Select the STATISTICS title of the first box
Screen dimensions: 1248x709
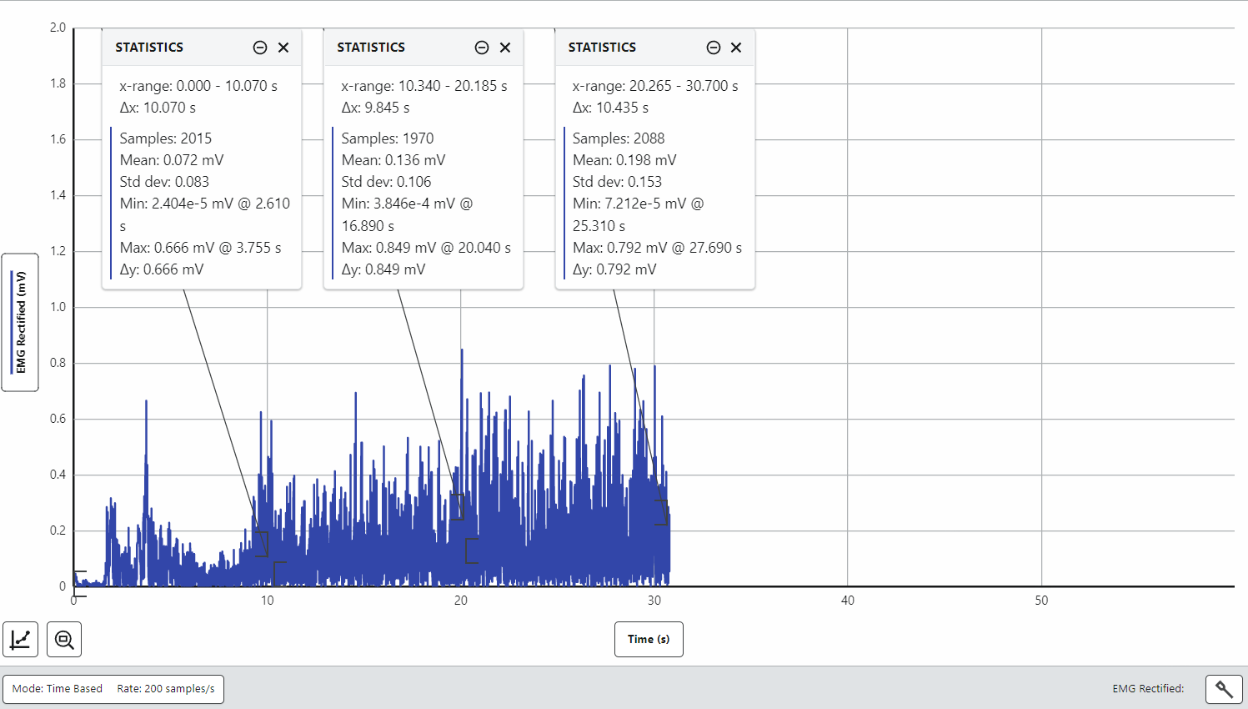pos(149,48)
